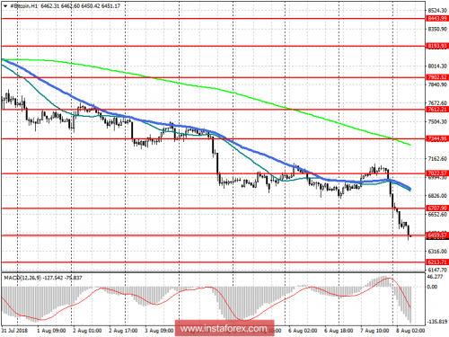This screenshot has width=449, height=337.
Task: Open the www.instaforex.com watermark link
Action: [x=224, y=329]
